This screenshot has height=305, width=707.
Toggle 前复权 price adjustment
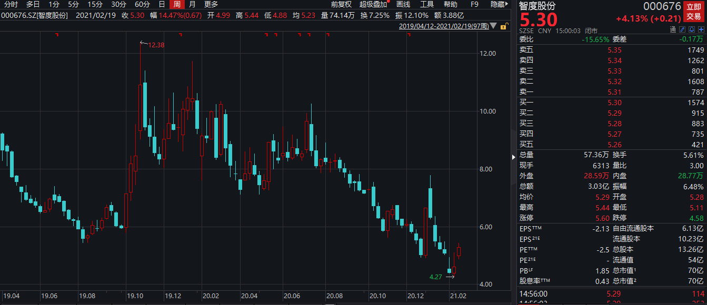point(341,4)
